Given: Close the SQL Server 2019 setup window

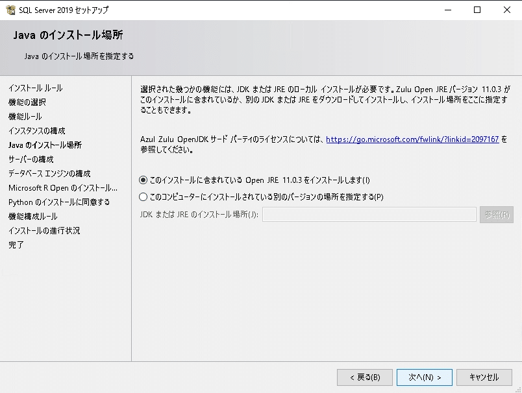Looking at the screenshot, I should tap(506, 10).
